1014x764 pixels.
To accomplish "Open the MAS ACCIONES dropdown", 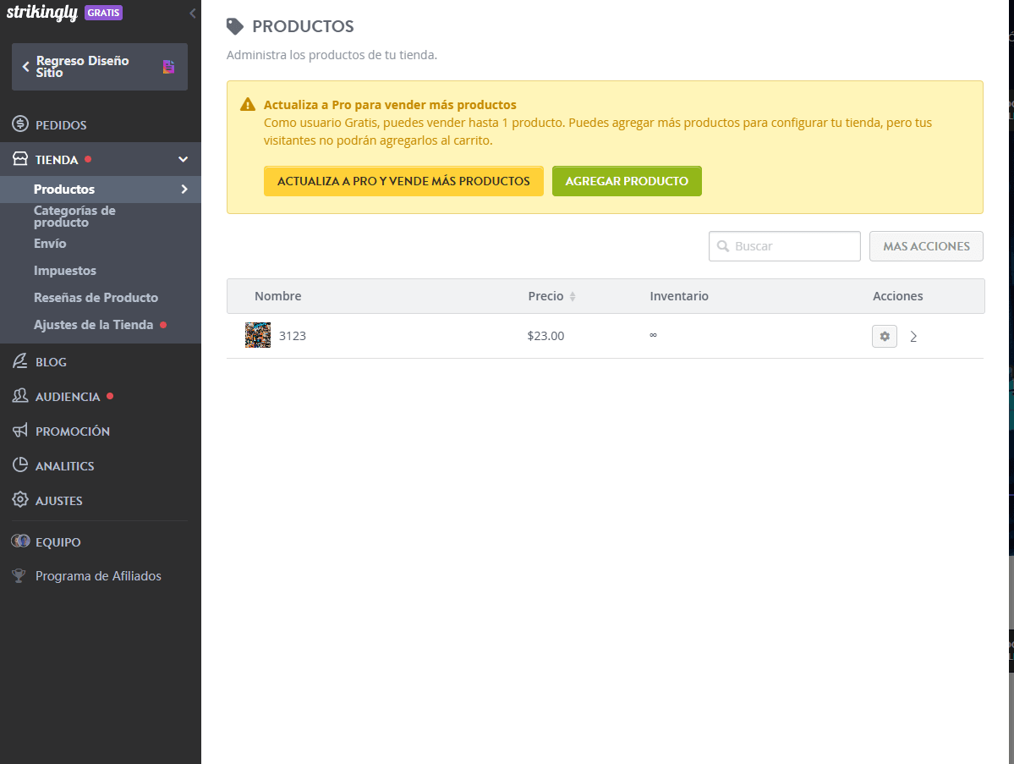I will pyautogui.click(x=926, y=246).
